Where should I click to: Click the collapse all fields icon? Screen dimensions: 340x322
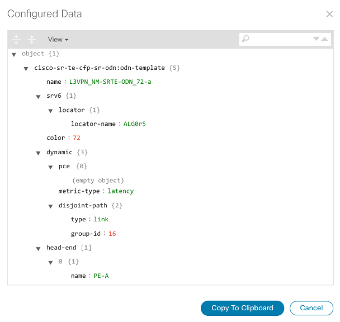coord(32,39)
